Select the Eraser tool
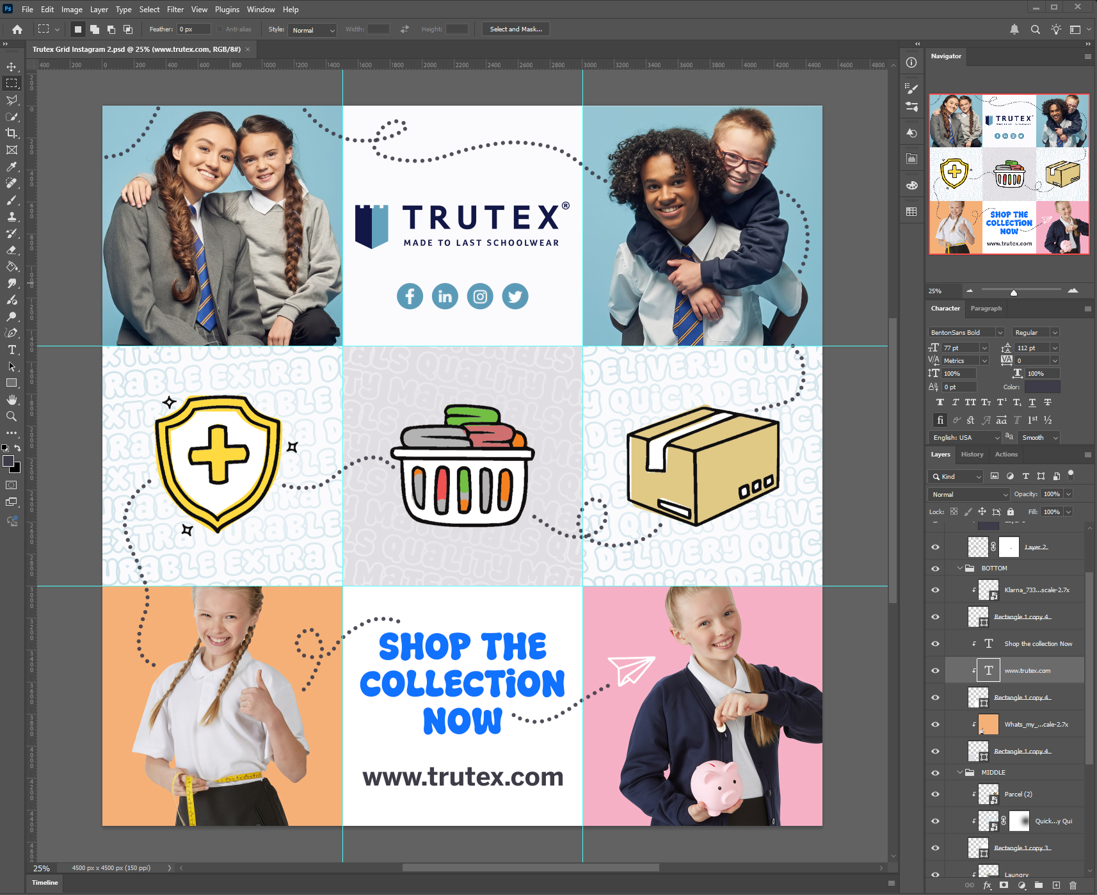The height and width of the screenshot is (895, 1097). (12, 250)
